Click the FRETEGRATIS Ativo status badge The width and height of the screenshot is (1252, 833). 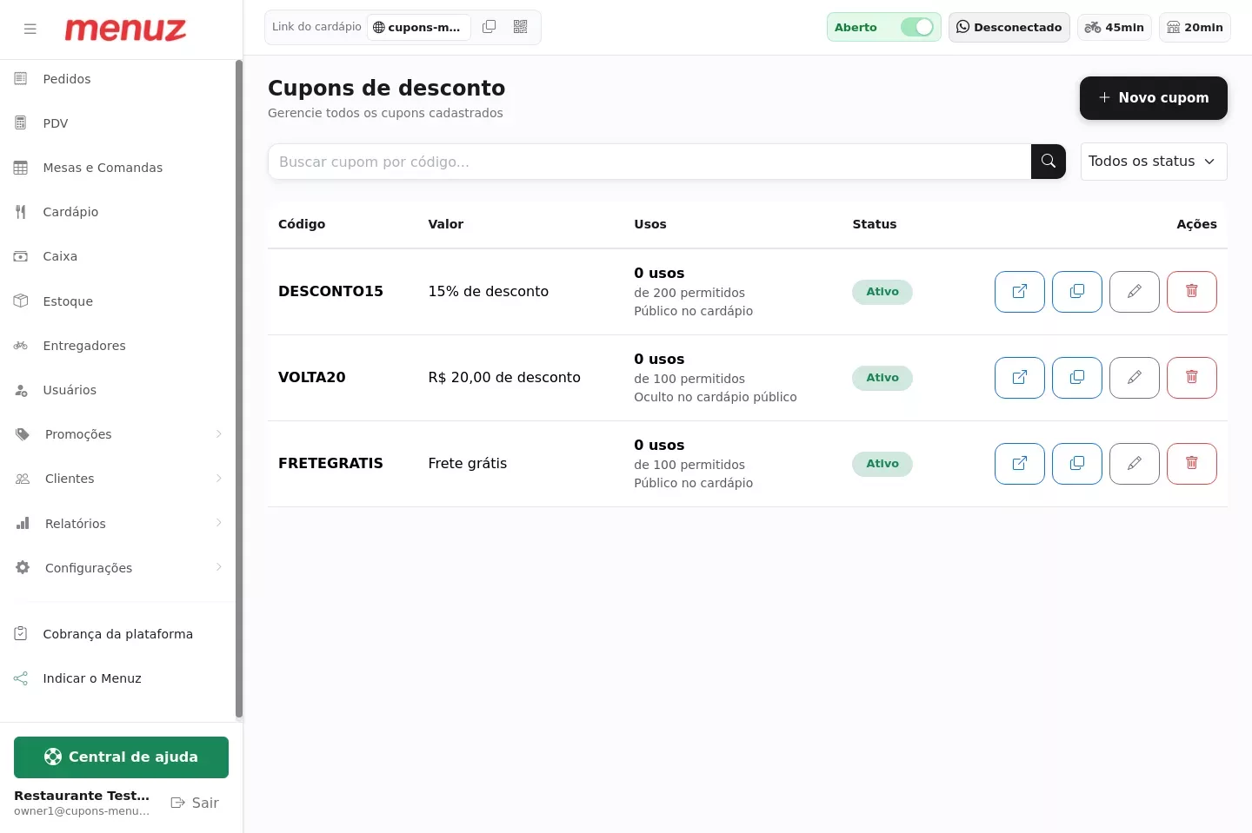click(882, 464)
